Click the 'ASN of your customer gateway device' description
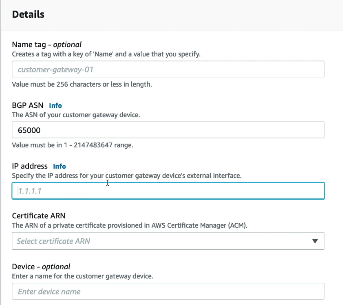The height and width of the screenshot is (305, 343). [x=75, y=115]
